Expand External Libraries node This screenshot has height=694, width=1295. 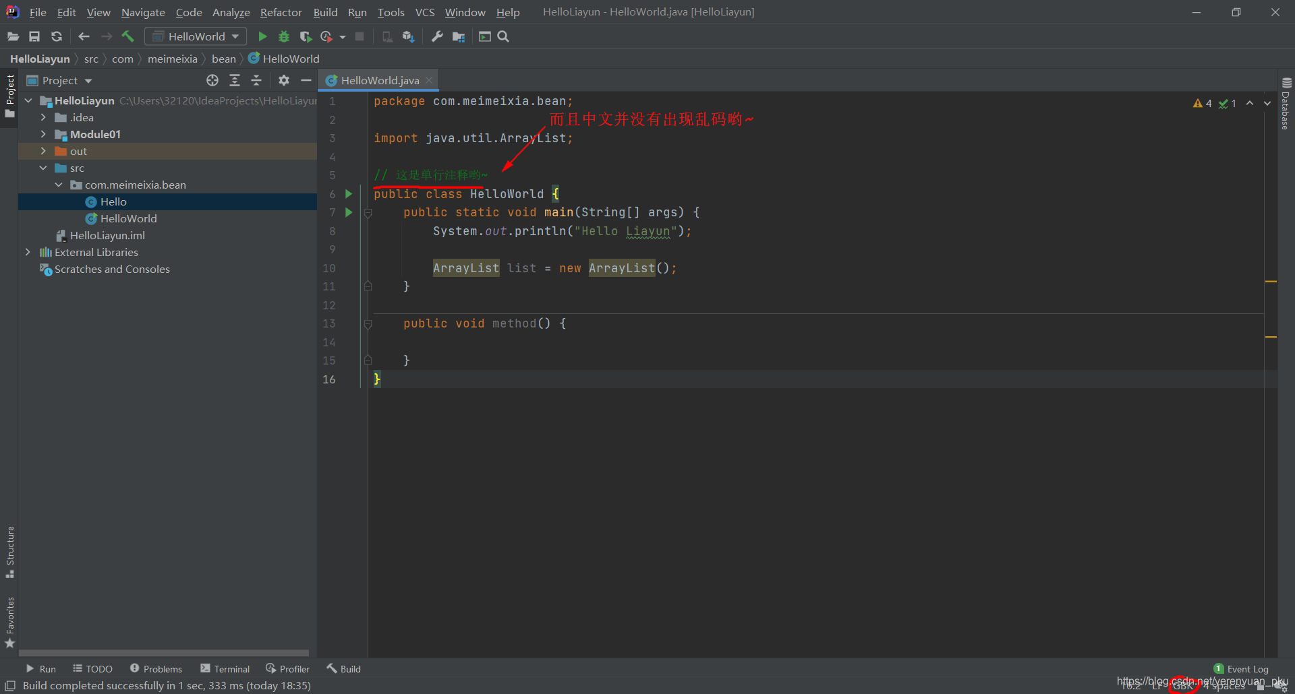[x=28, y=252]
